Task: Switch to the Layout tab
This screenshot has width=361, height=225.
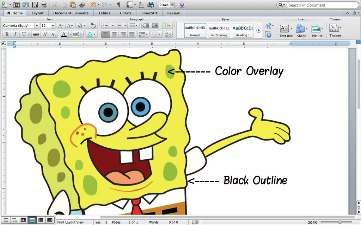Action: (37, 13)
